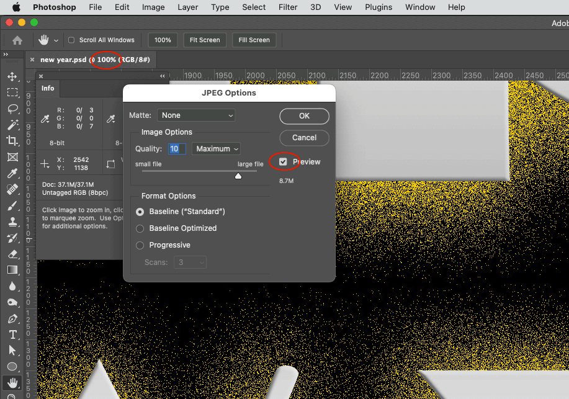
Task: Open the View menu
Action: click(343, 7)
